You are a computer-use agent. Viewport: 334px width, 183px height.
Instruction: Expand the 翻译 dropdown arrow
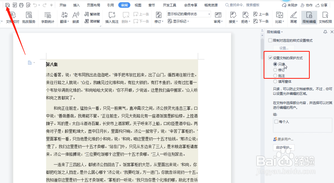point(68,22)
